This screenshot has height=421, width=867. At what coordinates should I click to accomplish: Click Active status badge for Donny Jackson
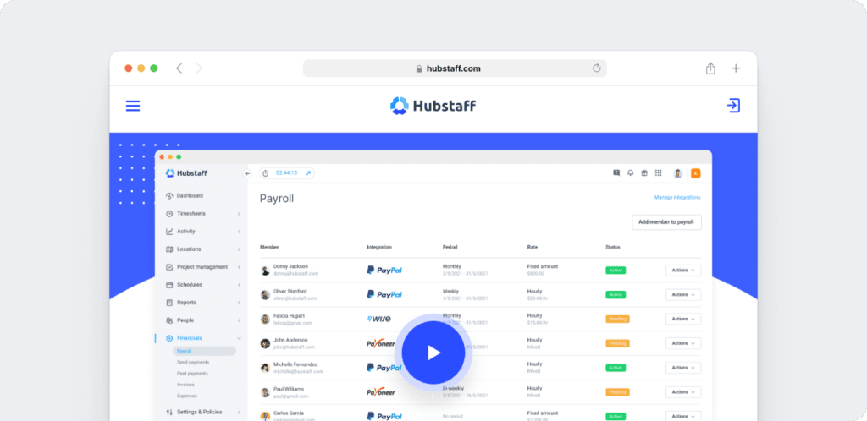point(616,271)
